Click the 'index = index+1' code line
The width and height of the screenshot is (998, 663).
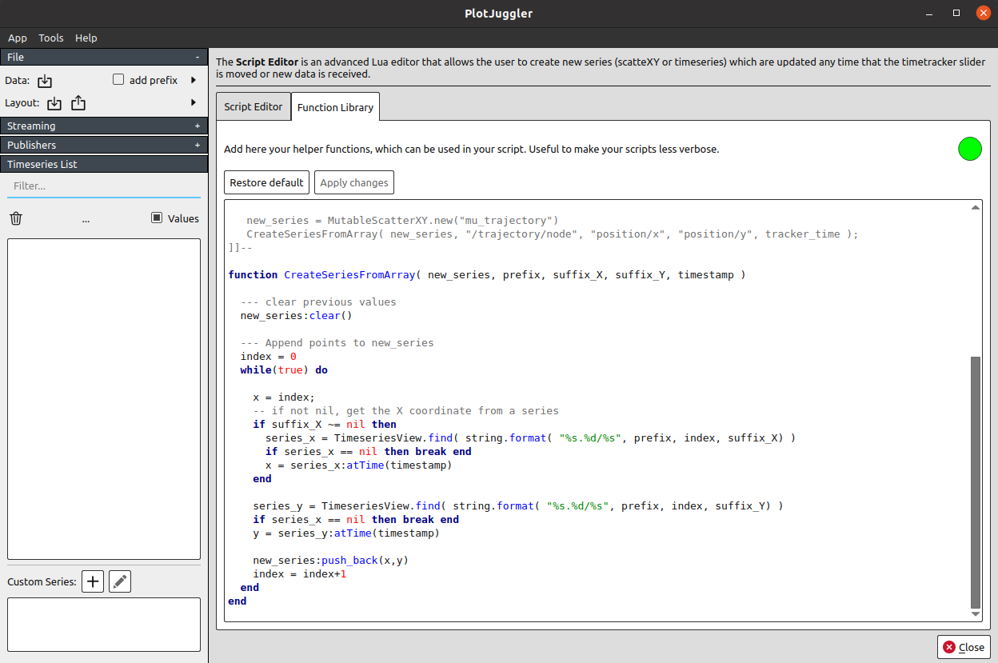(x=300, y=573)
